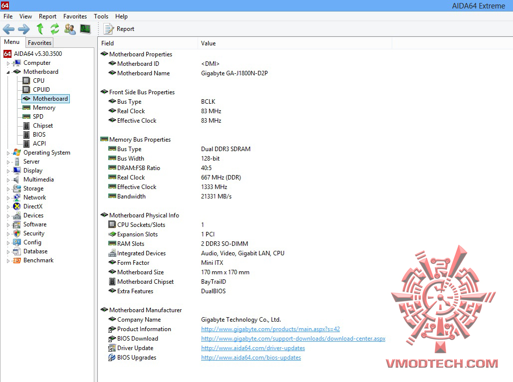Expand the Operating System node
Image resolution: width=513 pixels, height=382 pixels.
tap(8, 153)
